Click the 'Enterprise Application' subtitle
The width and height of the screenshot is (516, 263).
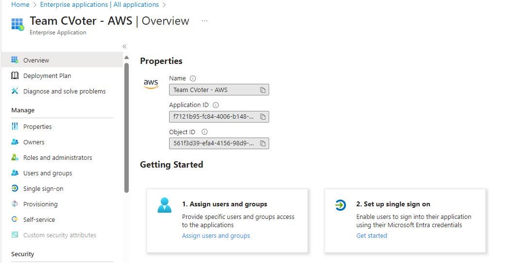[58, 32]
